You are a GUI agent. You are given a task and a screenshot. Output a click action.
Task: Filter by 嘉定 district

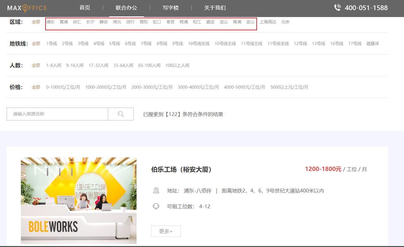pos(210,22)
